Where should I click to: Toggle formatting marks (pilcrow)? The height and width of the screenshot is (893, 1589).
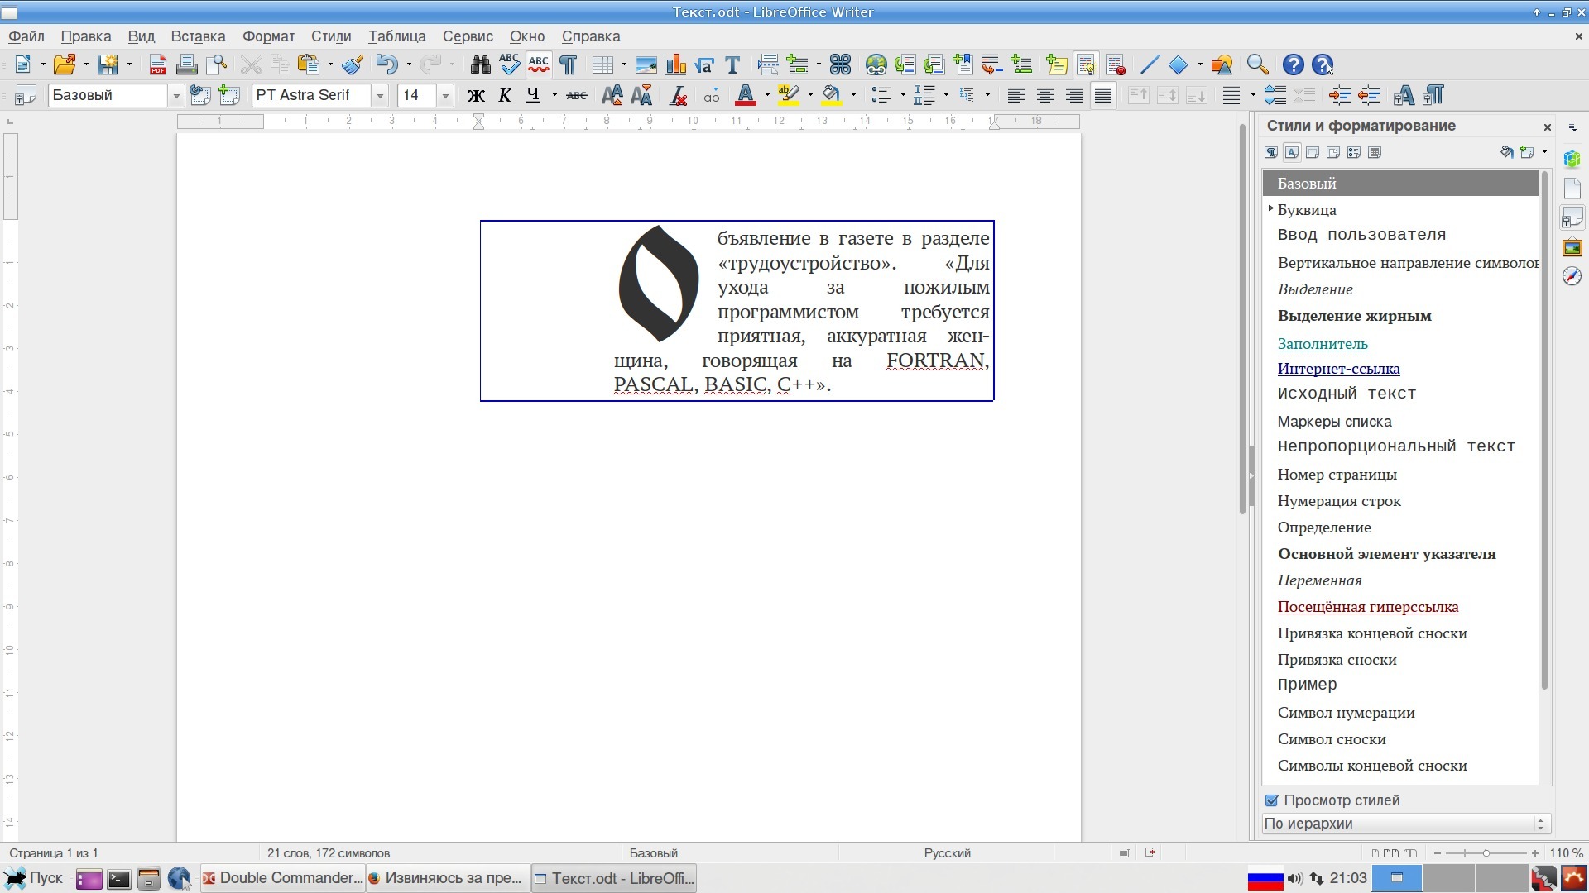click(x=569, y=64)
